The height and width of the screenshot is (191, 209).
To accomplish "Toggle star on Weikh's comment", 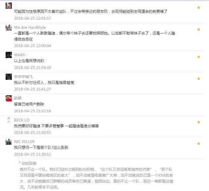I will click(x=199, y=57).
